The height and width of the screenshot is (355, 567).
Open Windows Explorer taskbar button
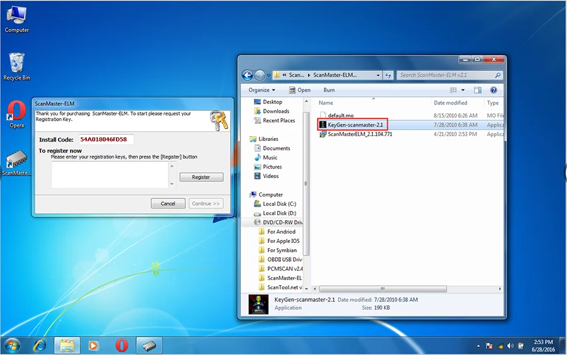click(67, 346)
